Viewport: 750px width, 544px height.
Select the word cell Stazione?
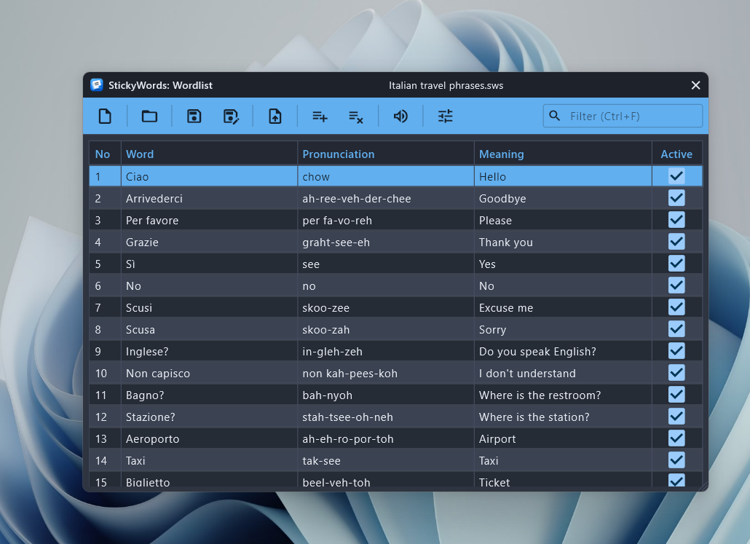pos(209,417)
